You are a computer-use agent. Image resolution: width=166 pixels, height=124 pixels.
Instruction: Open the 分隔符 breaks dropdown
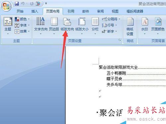tap(111, 19)
